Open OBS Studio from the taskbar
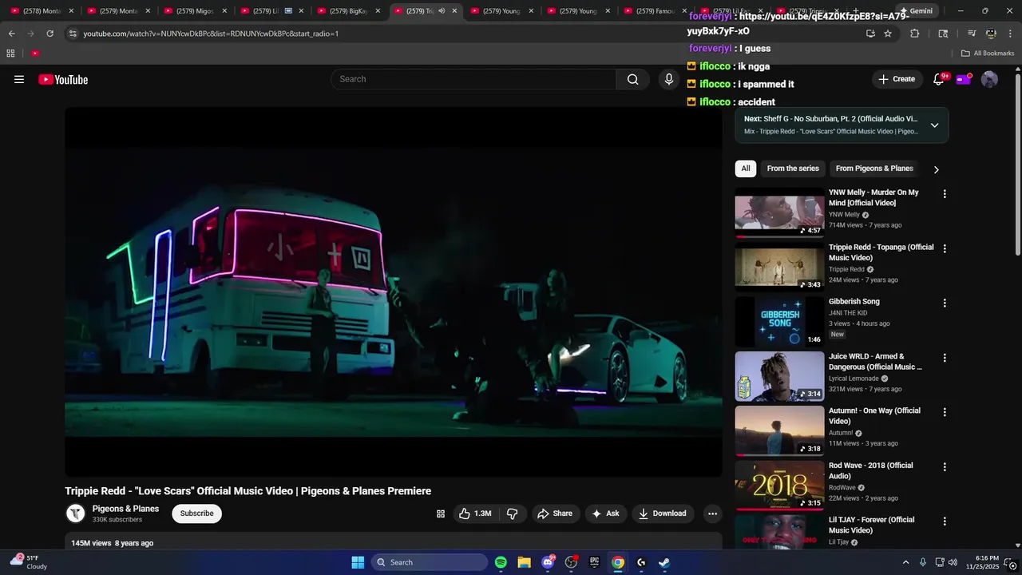This screenshot has height=575, width=1022. (571, 562)
